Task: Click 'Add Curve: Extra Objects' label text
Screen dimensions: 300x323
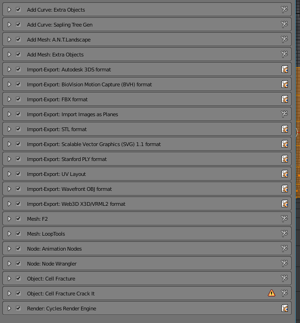Action: click(x=56, y=10)
